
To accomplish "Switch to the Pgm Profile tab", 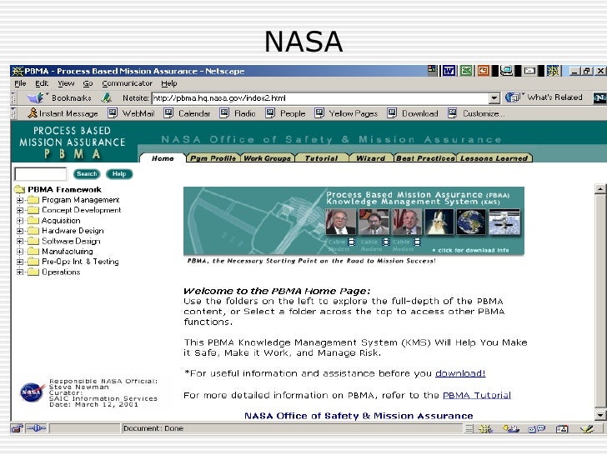I will pyautogui.click(x=213, y=157).
